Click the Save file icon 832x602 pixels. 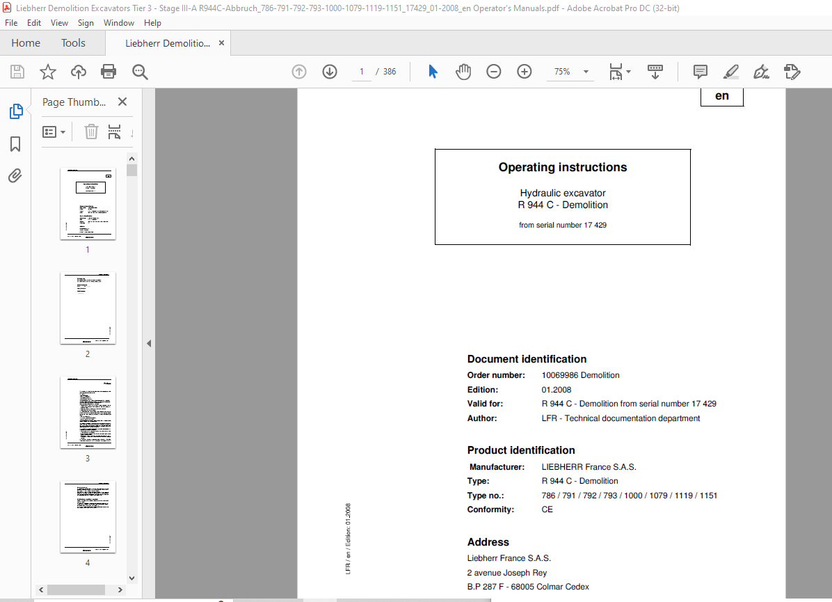point(17,72)
